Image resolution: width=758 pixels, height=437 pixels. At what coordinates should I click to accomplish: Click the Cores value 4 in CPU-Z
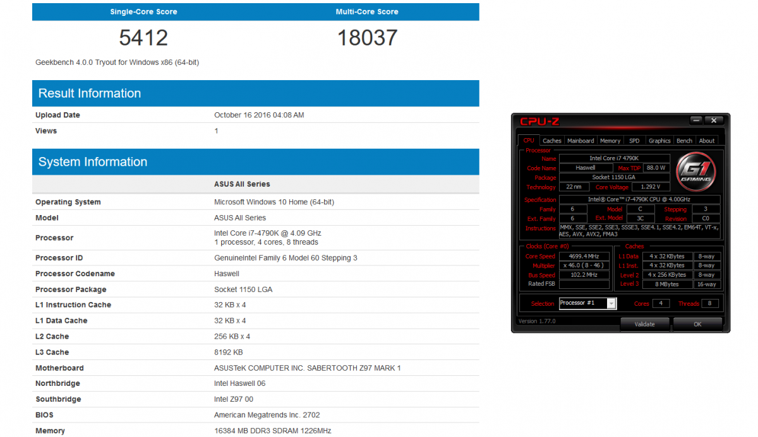(661, 303)
